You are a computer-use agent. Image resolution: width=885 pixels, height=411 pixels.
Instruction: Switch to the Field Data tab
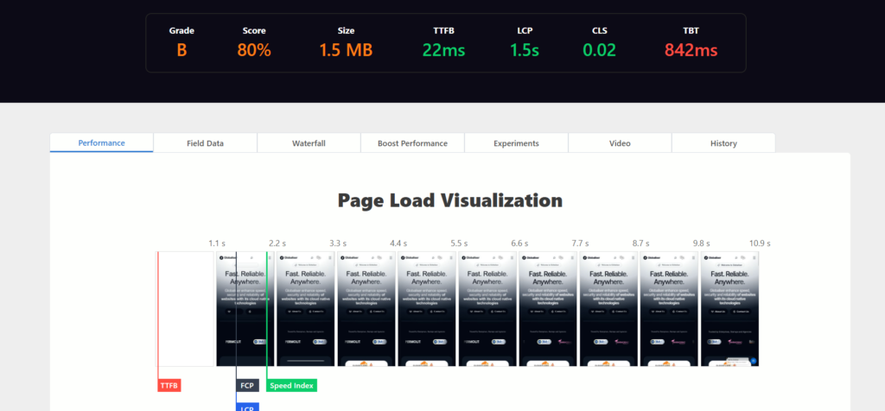pos(205,143)
